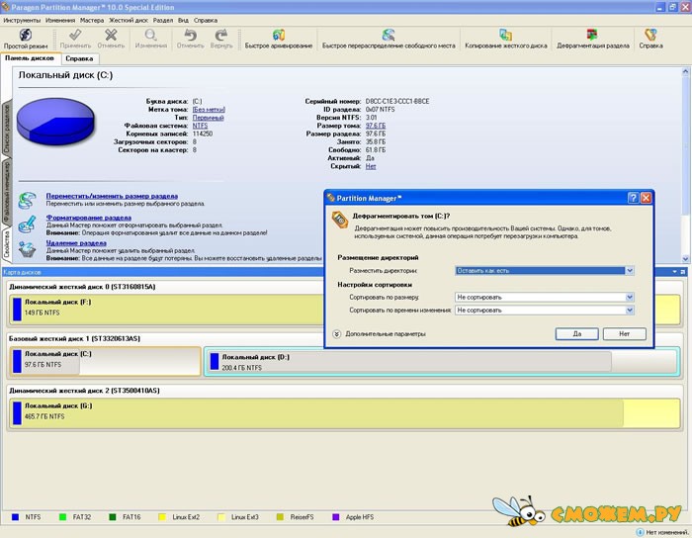This screenshot has width=692, height=538.
Task: Open the Изменения menu
Action: tap(60, 21)
